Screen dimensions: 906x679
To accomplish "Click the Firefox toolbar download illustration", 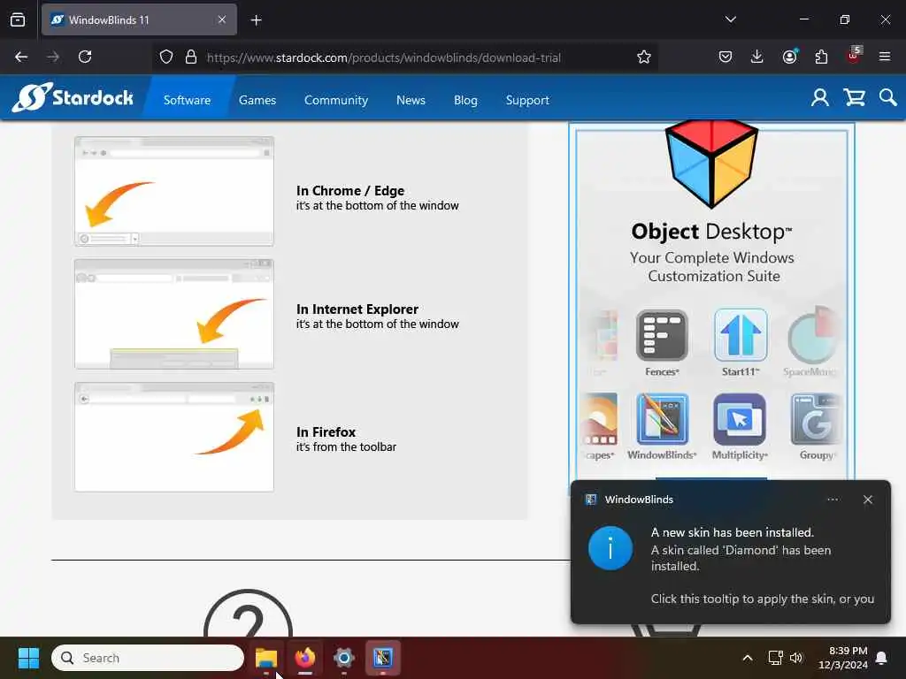I will pyautogui.click(x=174, y=437).
